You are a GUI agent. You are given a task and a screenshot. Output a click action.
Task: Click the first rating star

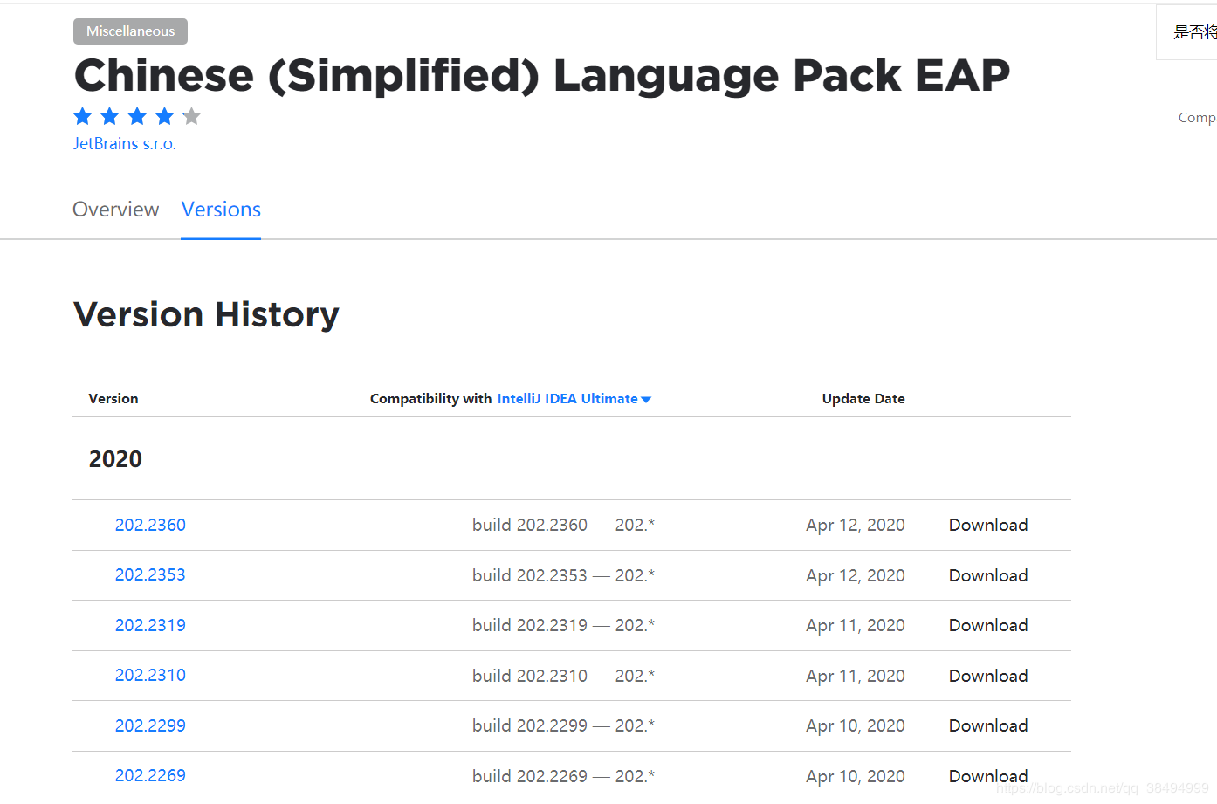click(83, 116)
